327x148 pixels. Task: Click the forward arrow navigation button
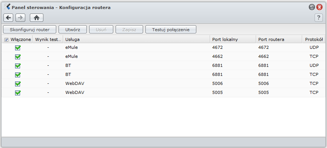20,18
